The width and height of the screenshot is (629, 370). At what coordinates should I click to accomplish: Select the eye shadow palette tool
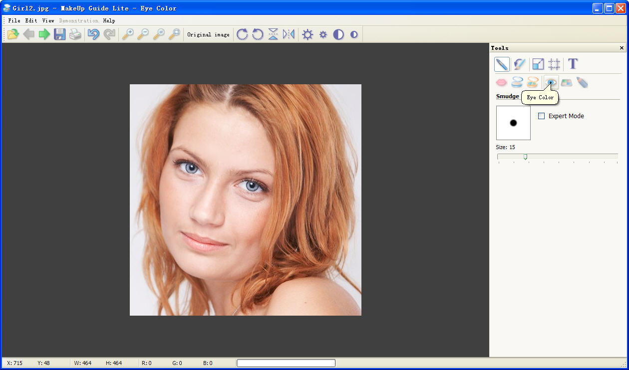567,82
